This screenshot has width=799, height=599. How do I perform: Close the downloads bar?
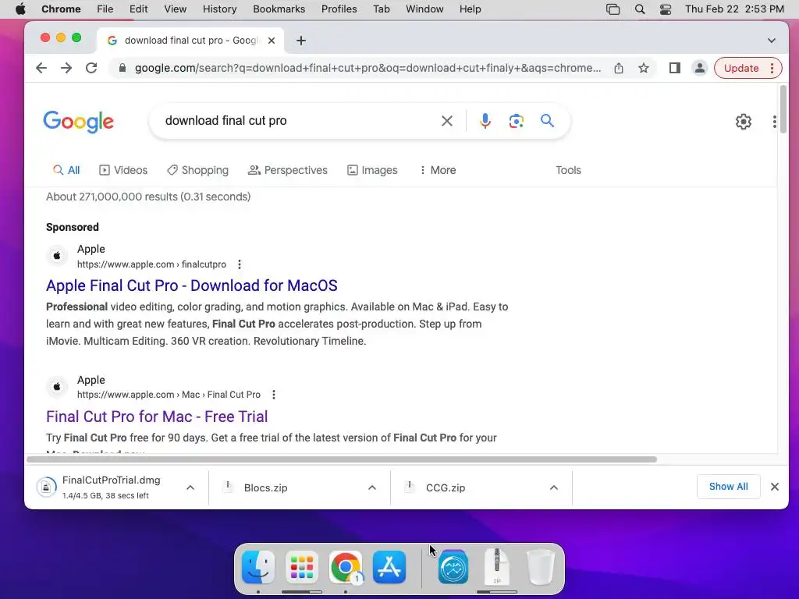click(775, 487)
